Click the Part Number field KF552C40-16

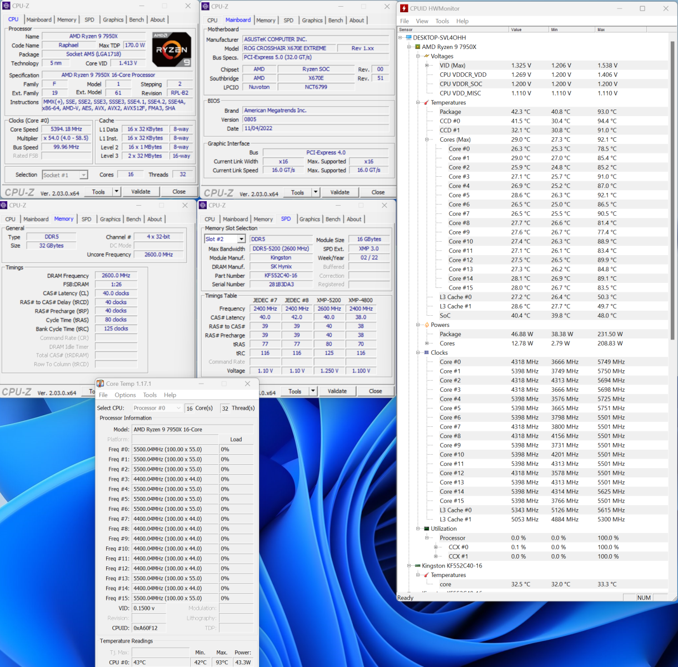click(x=281, y=276)
